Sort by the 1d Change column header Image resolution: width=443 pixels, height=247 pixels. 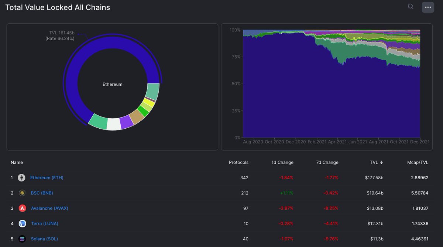[x=282, y=162]
